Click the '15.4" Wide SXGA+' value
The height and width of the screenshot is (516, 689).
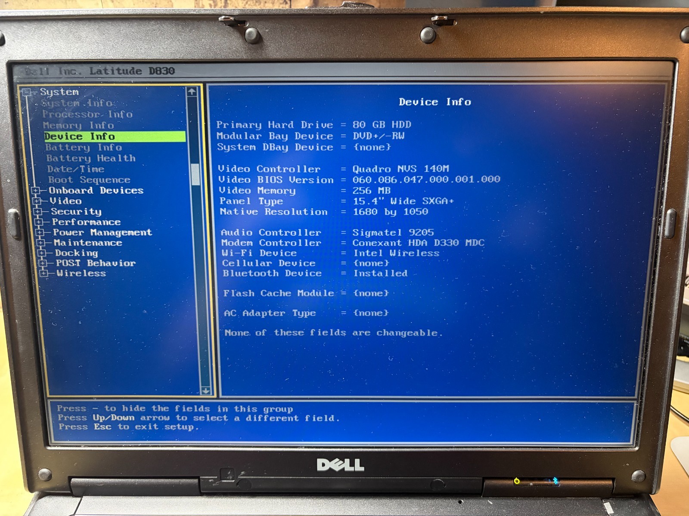[x=403, y=201]
